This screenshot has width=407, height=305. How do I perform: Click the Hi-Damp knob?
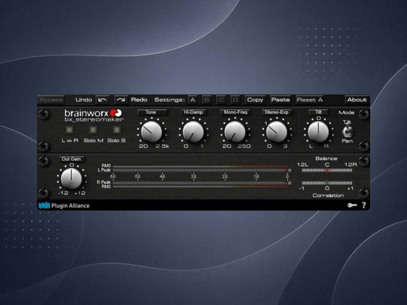tap(193, 132)
